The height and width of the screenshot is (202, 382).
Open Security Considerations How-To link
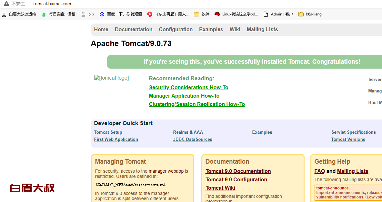click(x=188, y=87)
